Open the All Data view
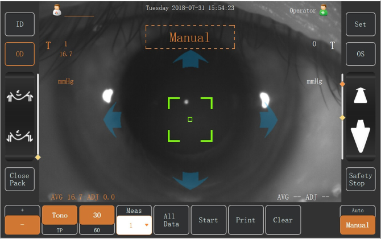 tap(171, 220)
